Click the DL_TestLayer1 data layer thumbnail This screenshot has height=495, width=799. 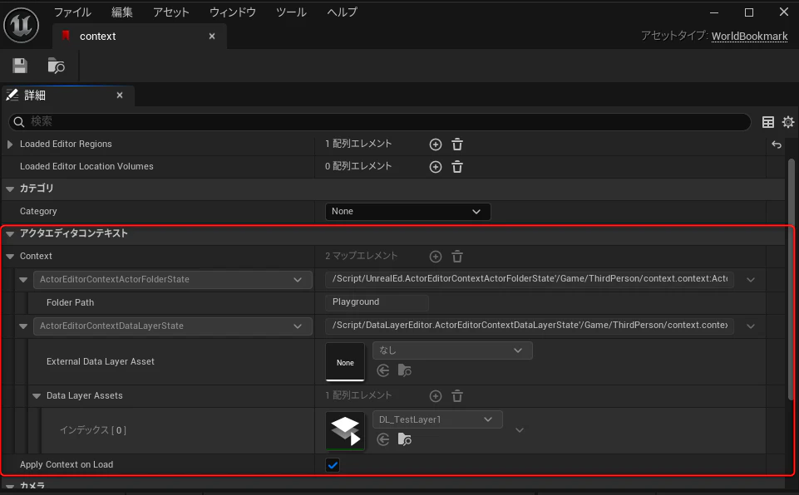pyautogui.click(x=345, y=431)
